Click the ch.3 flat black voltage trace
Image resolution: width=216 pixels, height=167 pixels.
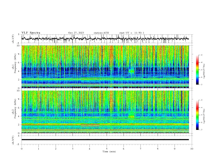click(x=105, y=140)
